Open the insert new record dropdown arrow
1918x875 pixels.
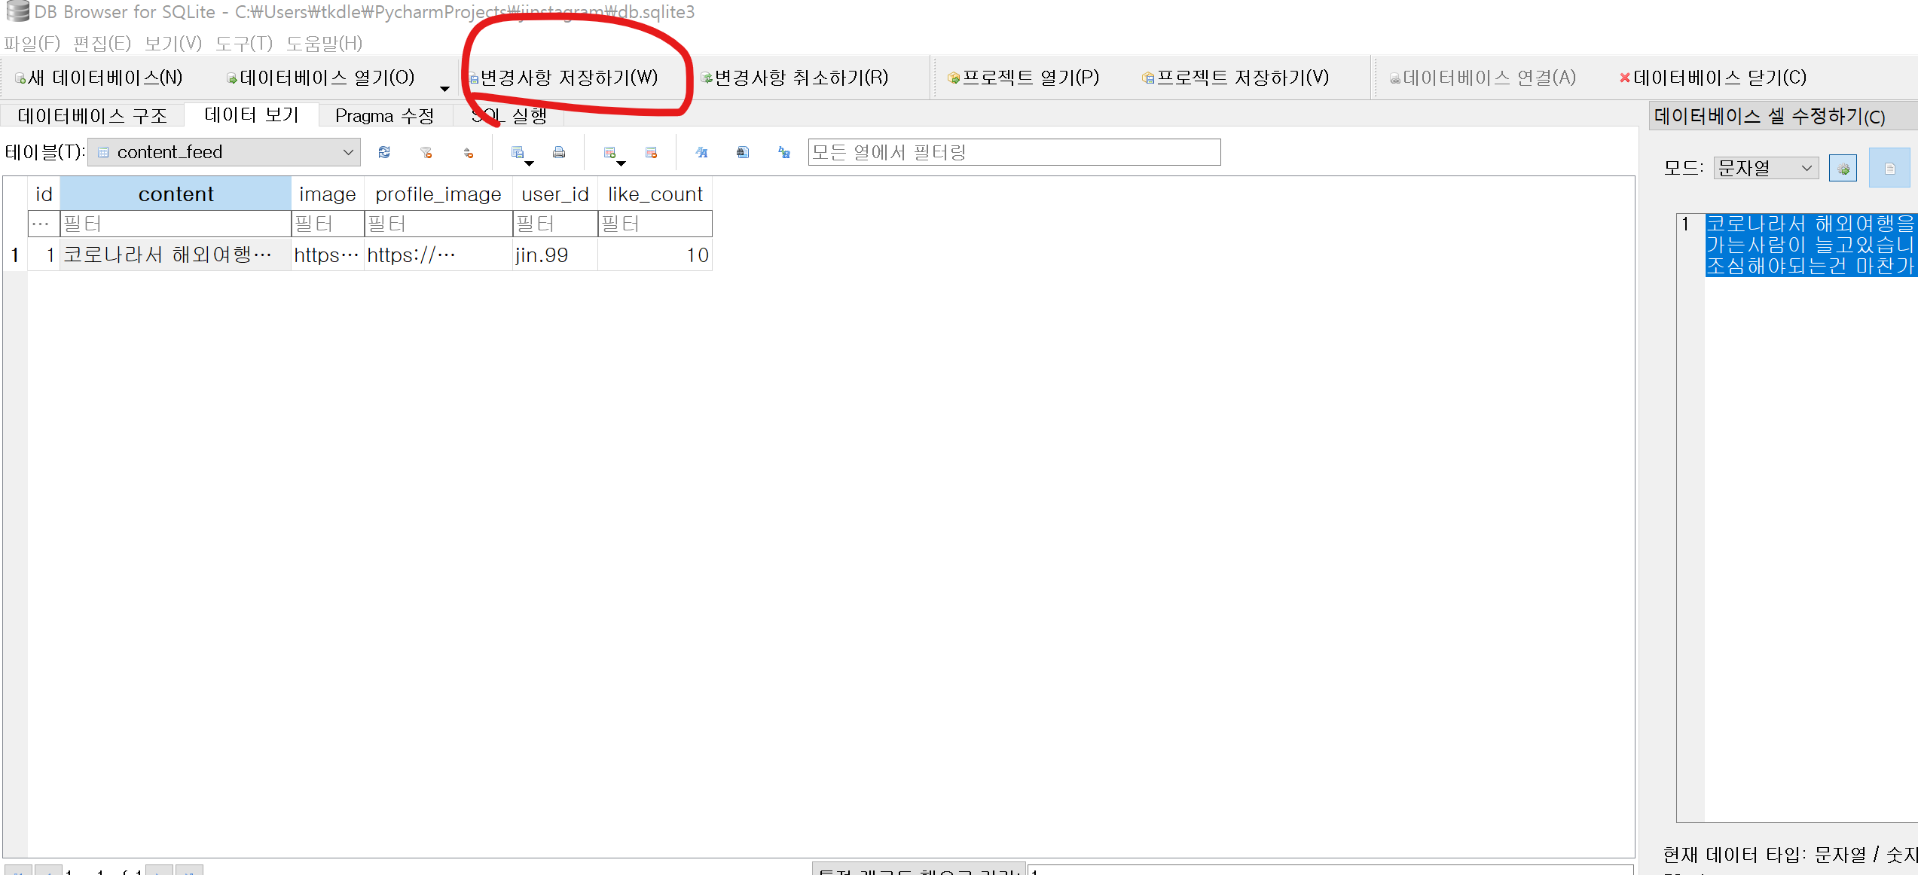coord(622,163)
